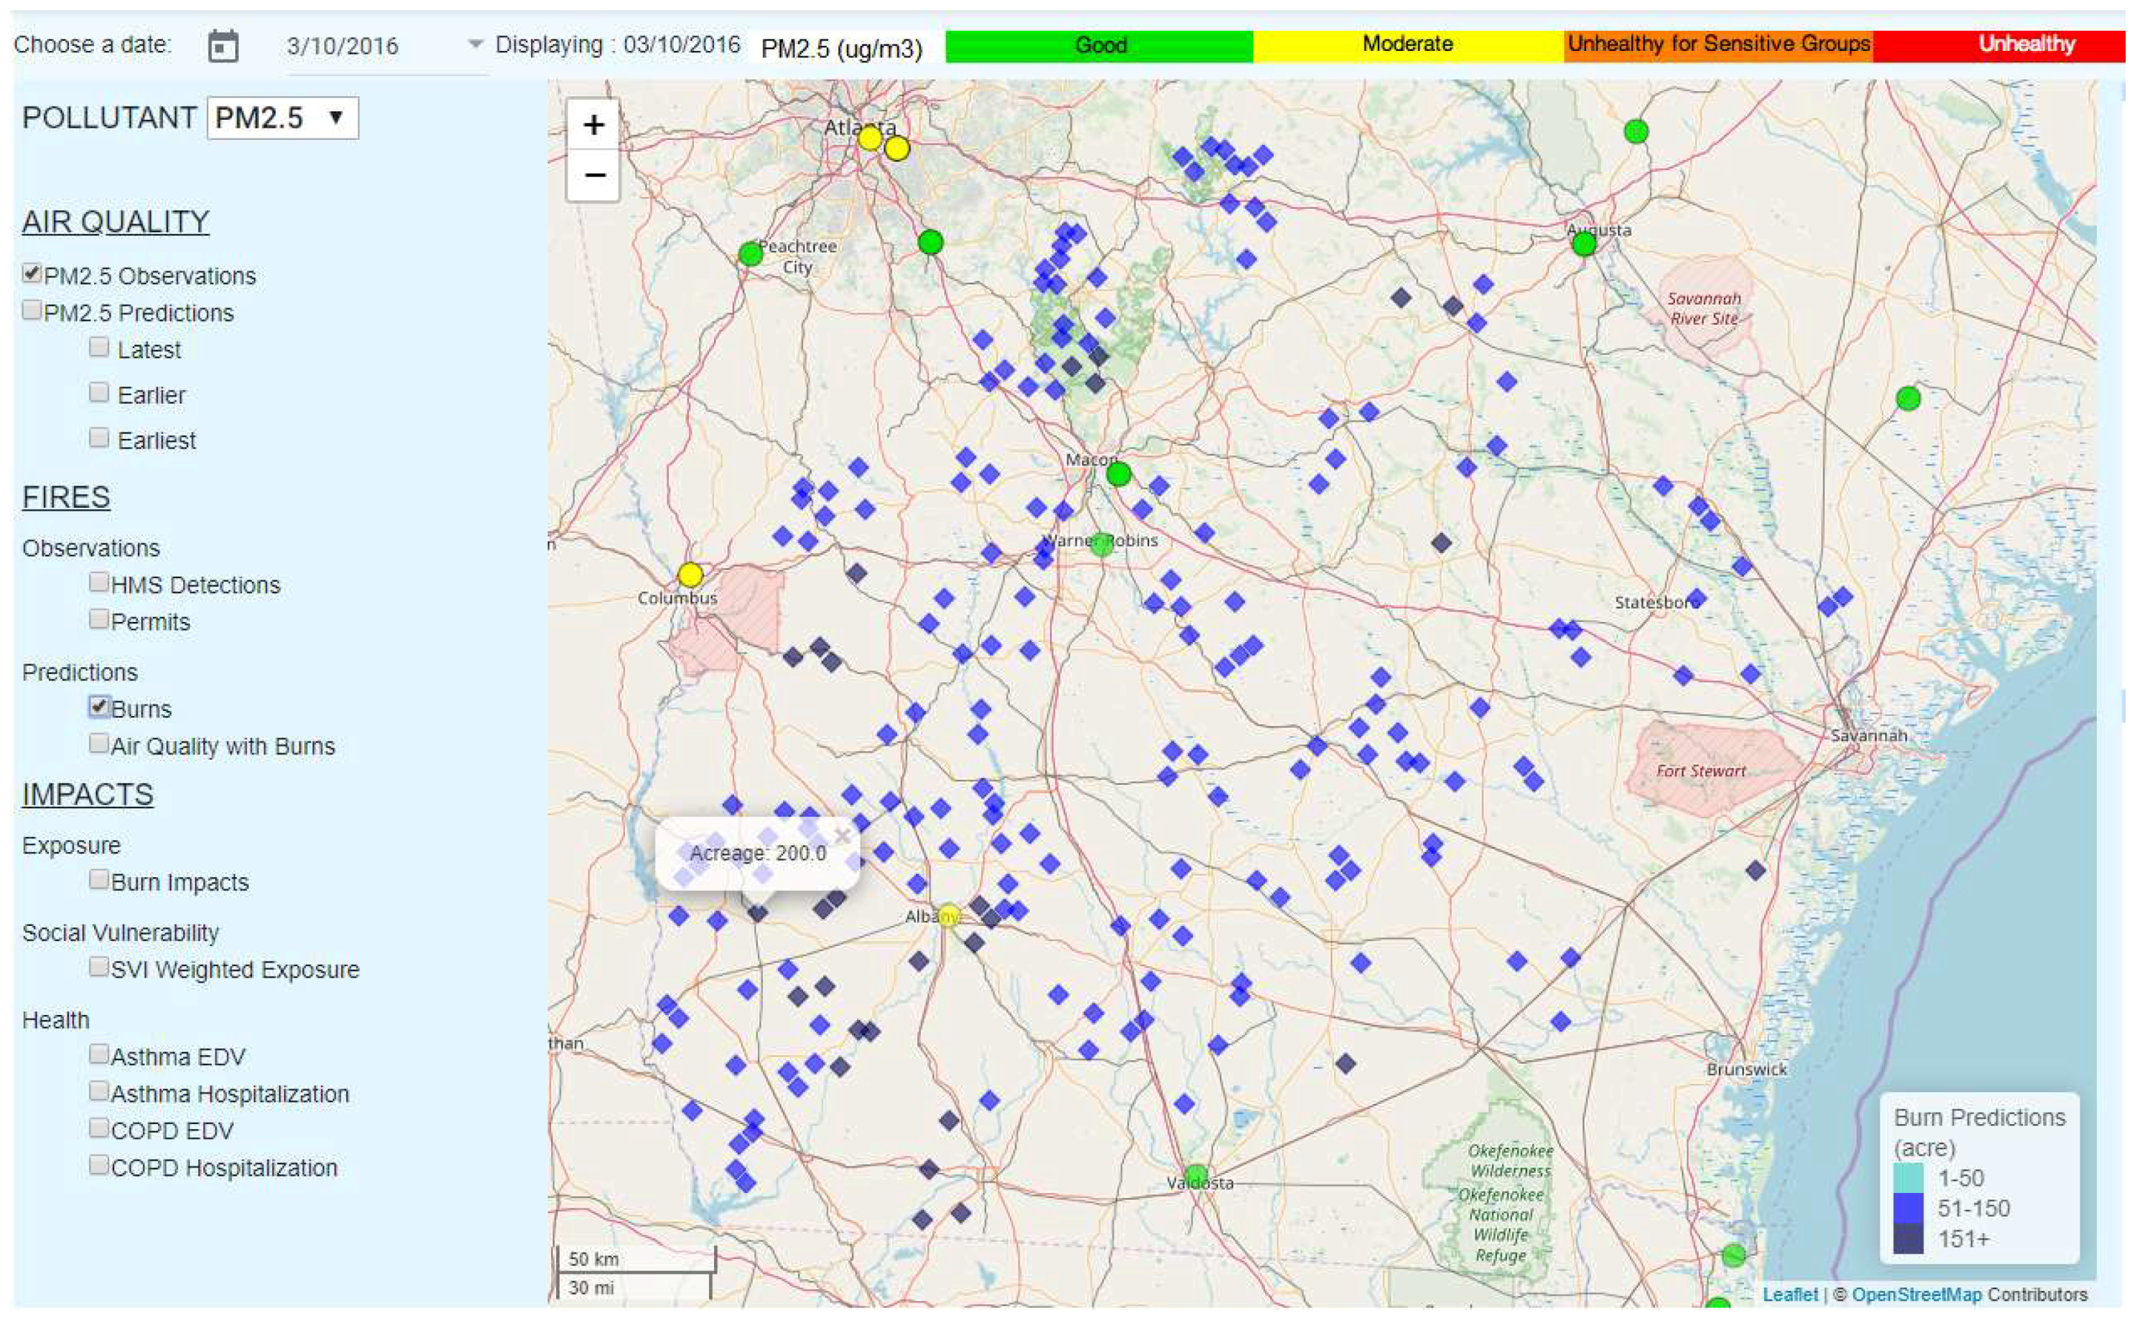The height and width of the screenshot is (1322, 2140).
Task: Click green PM2.5 marker at Augusta
Action: pos(1584,244)
